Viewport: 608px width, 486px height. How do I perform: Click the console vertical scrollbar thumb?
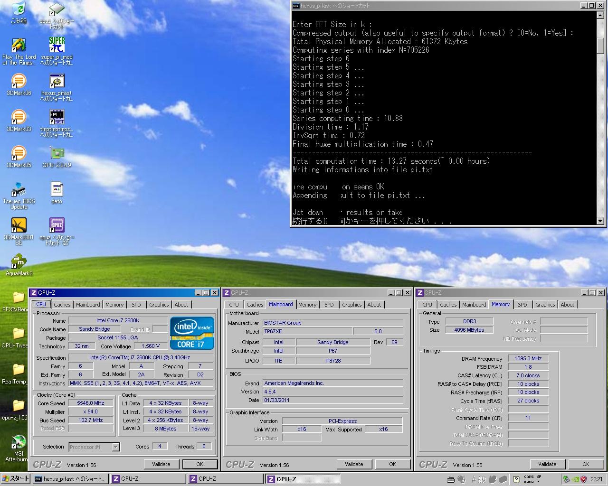[x=600, y=46]
